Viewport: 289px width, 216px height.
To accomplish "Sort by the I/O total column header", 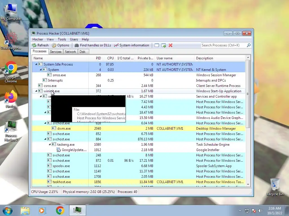I will tap(125, 58).
